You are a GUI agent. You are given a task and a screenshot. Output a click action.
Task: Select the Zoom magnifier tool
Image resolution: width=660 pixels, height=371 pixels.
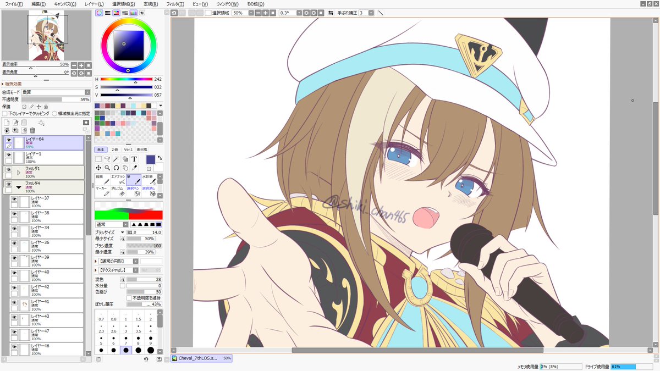107,168
